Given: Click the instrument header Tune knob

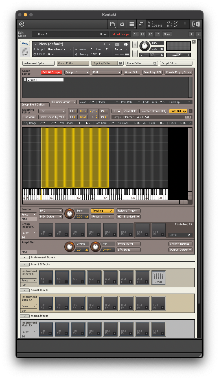Looking at the screenshot, I should 145,46.
